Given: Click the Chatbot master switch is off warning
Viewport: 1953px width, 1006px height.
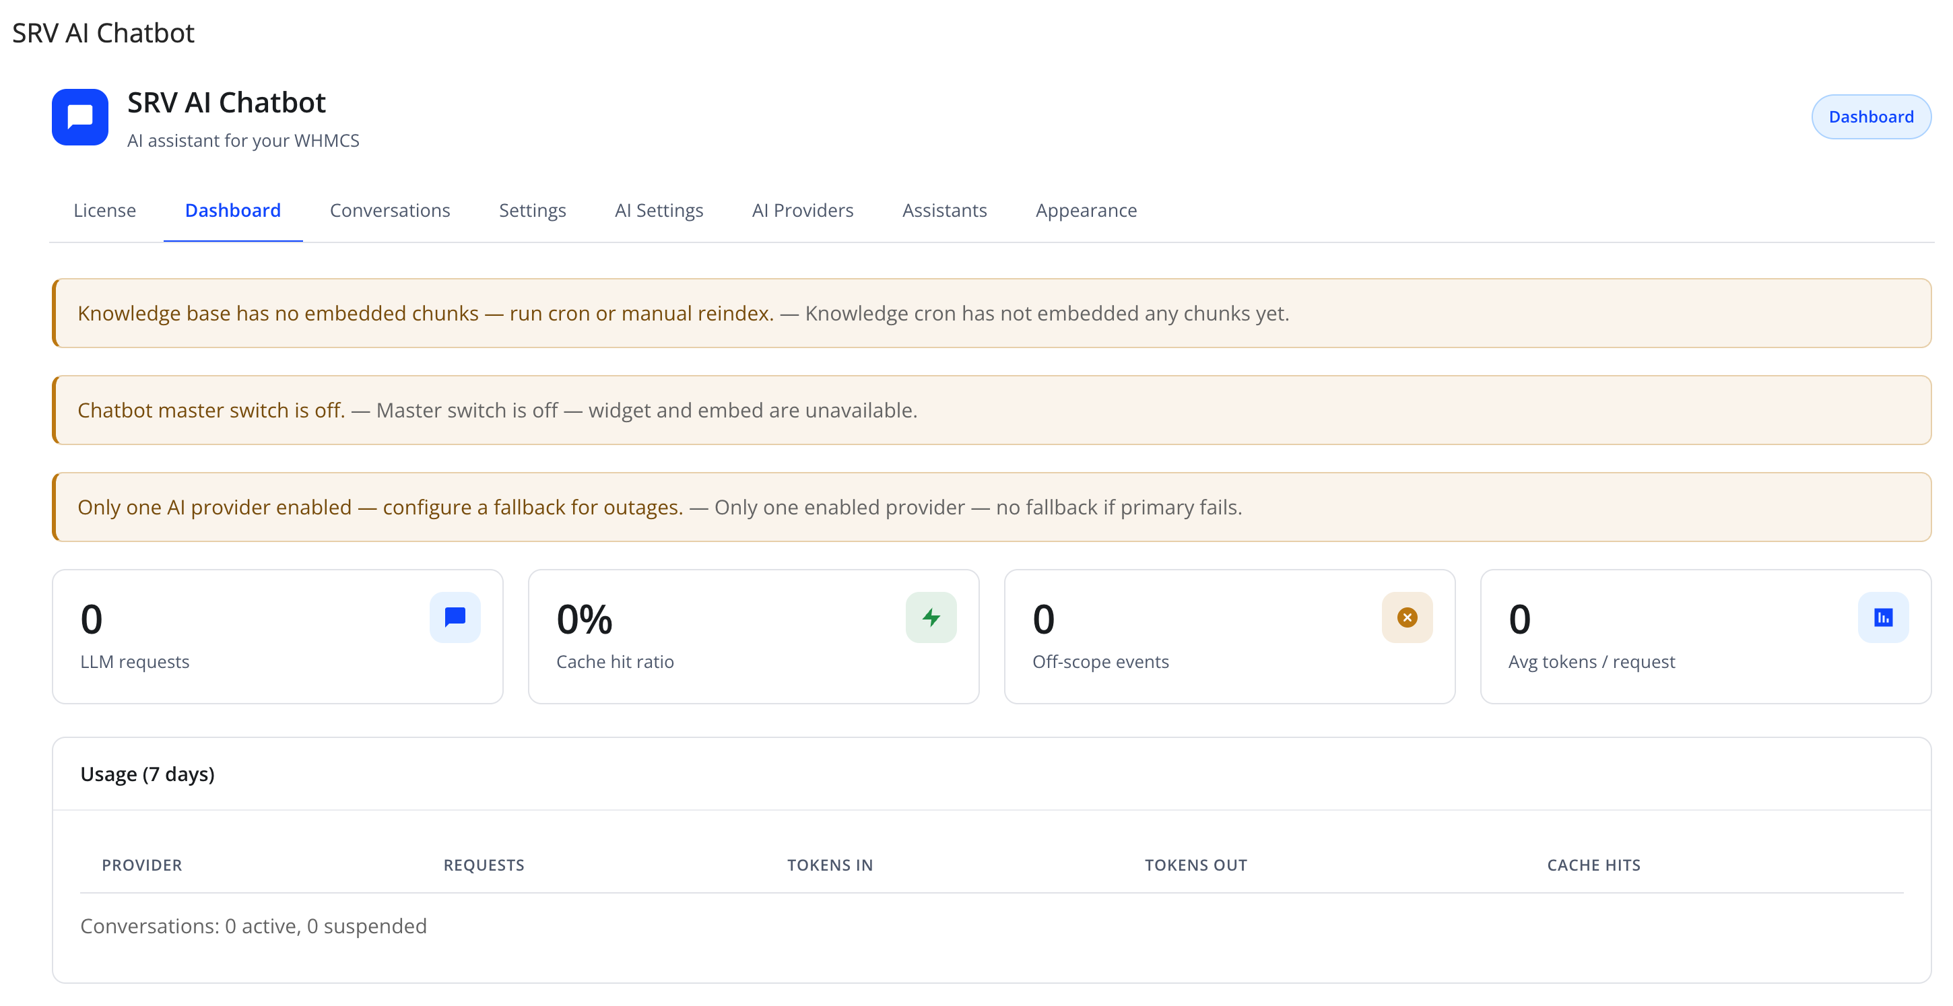Looking at the screenshot, I should pyautogui.click(x=991, y=410).
